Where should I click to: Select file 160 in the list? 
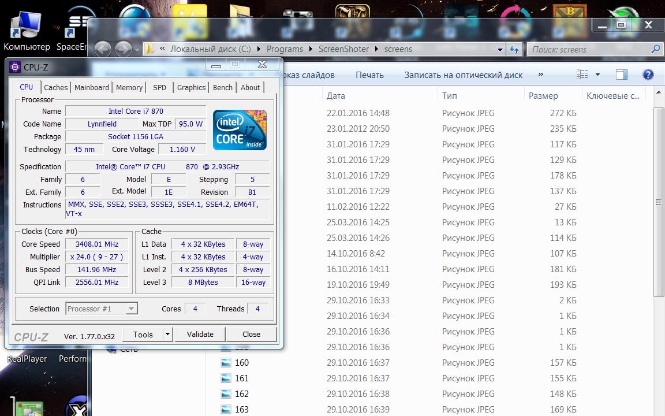pyautogui.click(x=242, y=363)
